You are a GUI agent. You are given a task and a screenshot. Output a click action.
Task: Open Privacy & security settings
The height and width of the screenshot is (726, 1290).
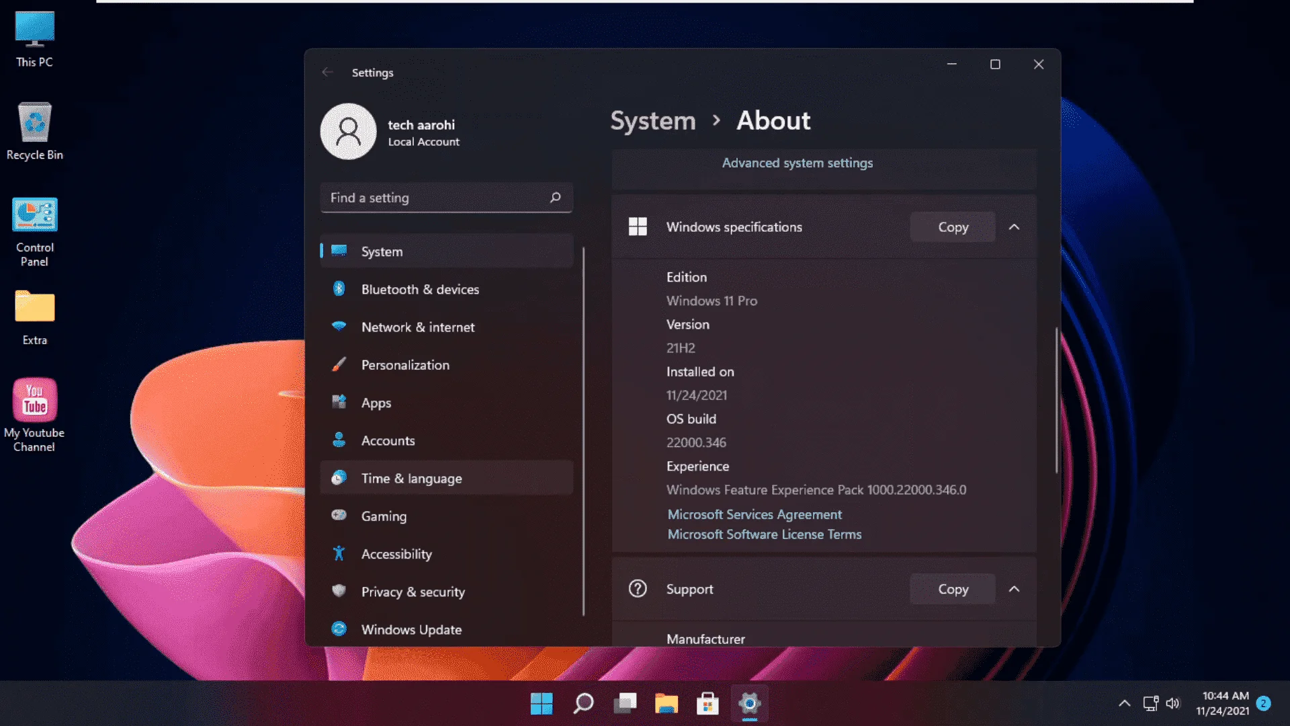(447, 592)
